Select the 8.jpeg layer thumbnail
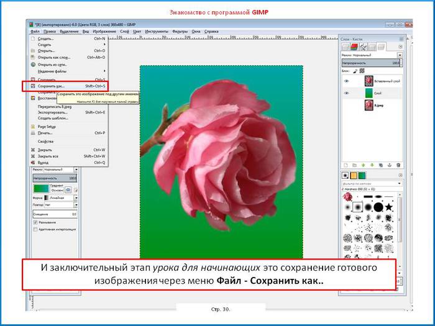This screenshot has height=326, width=435. point(369,106)
